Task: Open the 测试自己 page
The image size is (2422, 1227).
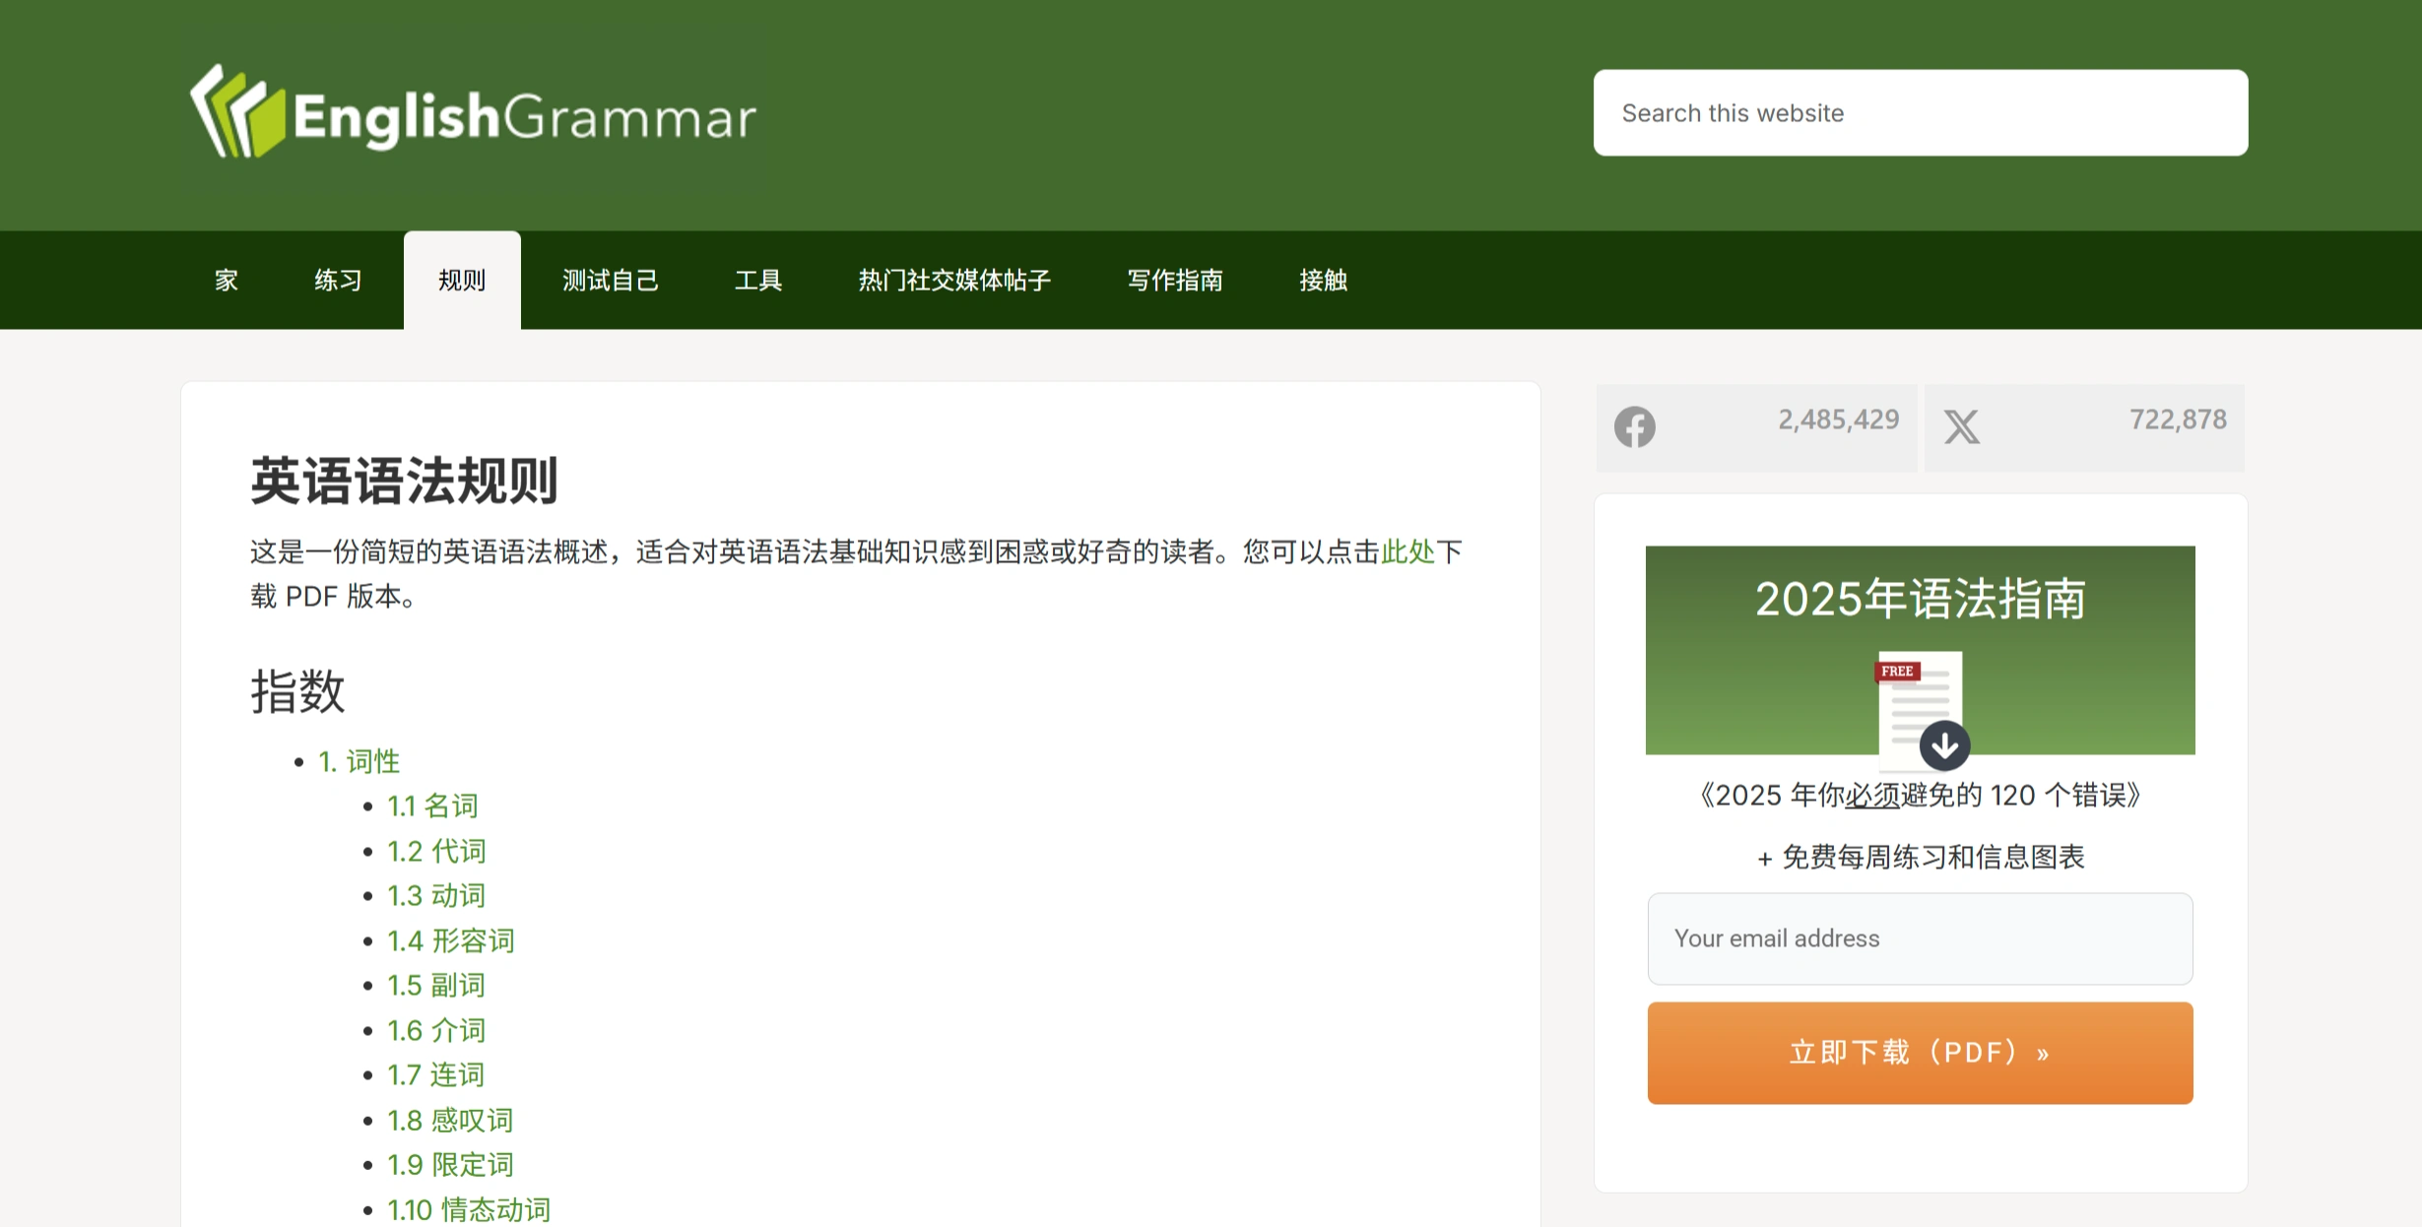Action: tap(611, 281)
